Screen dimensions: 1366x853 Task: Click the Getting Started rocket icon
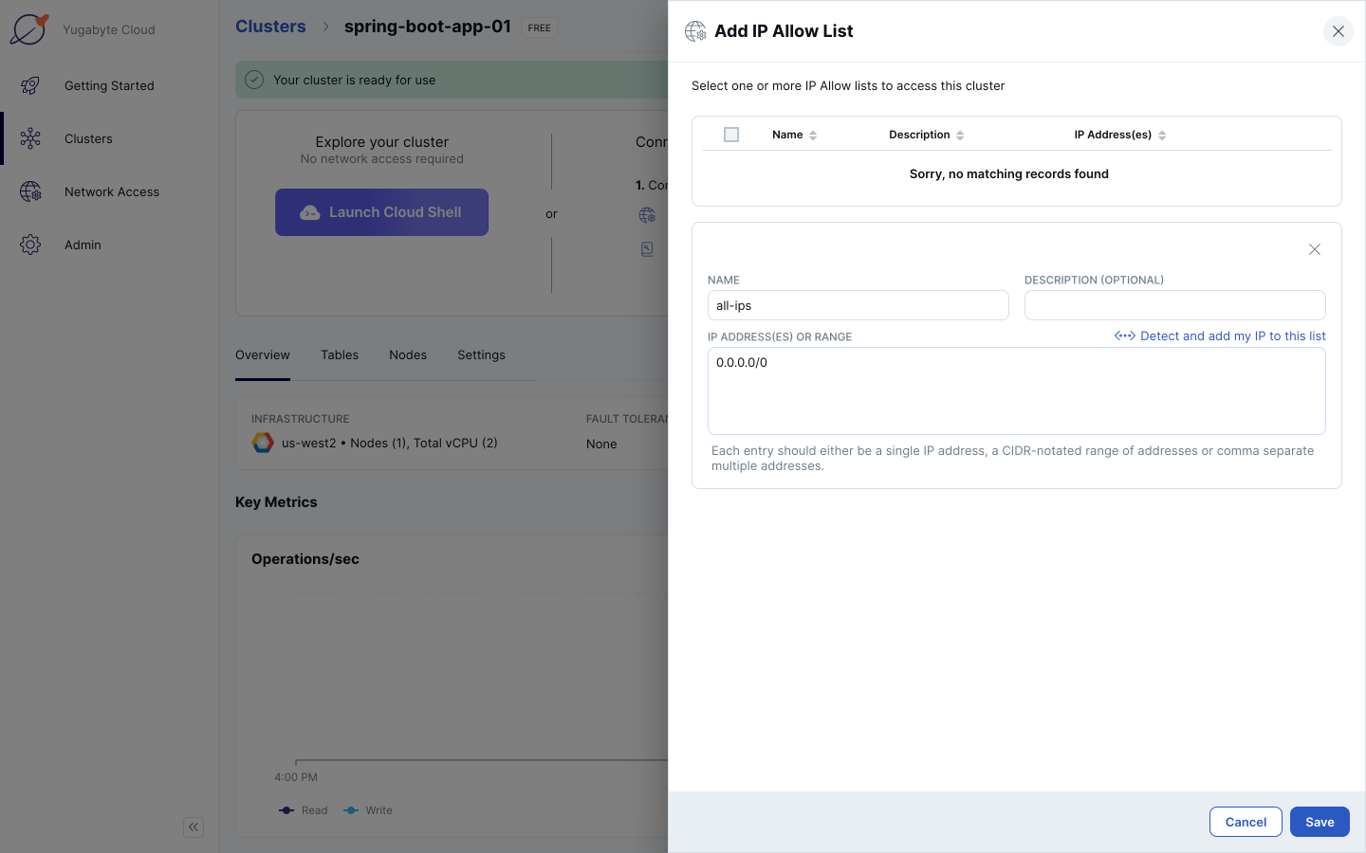[30, 85]
